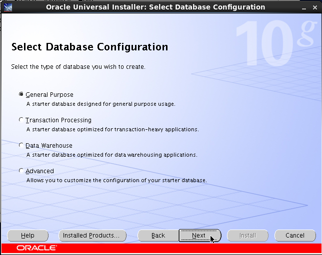
Task: Click 'Select the type of database you wish to create.'
Action: point(78,67)
